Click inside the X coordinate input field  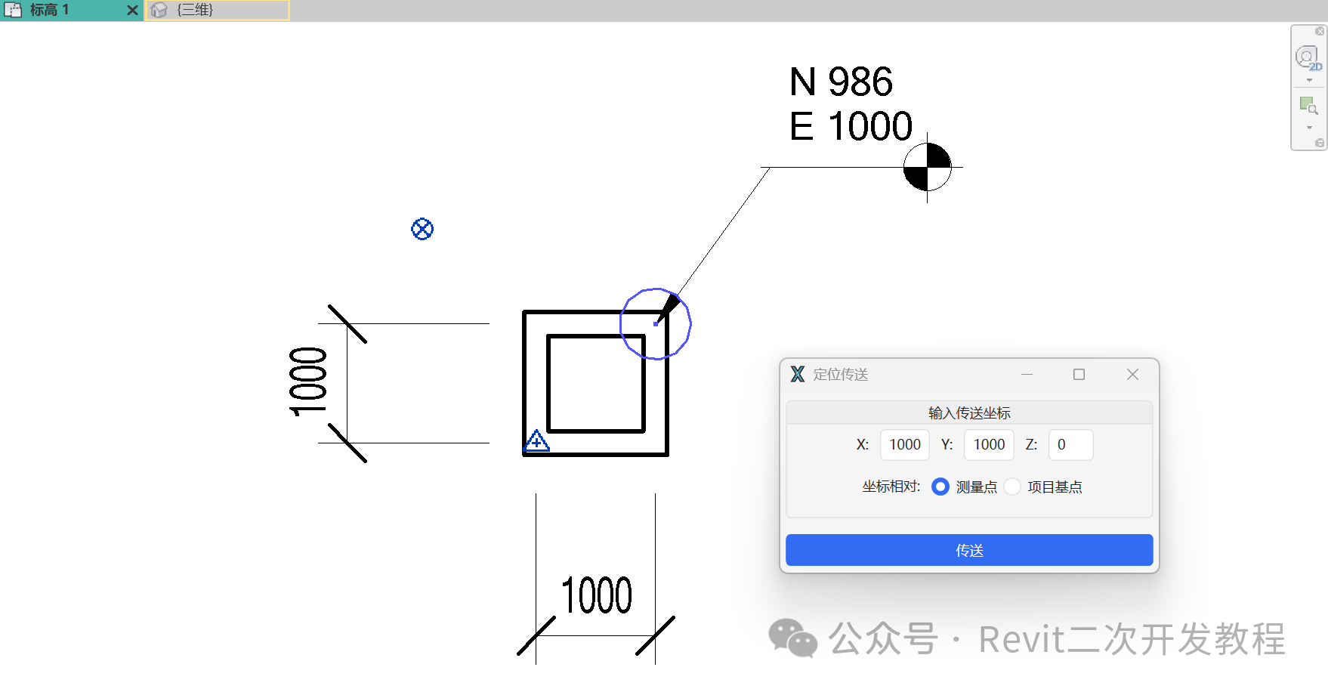[x=904, y=445]
